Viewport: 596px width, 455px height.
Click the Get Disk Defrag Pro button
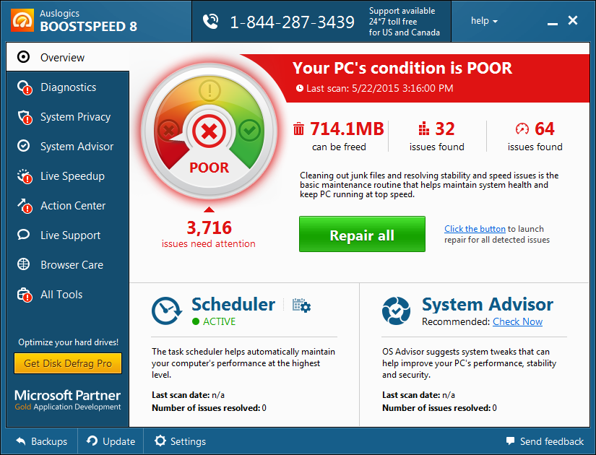(x=68, y=363)
